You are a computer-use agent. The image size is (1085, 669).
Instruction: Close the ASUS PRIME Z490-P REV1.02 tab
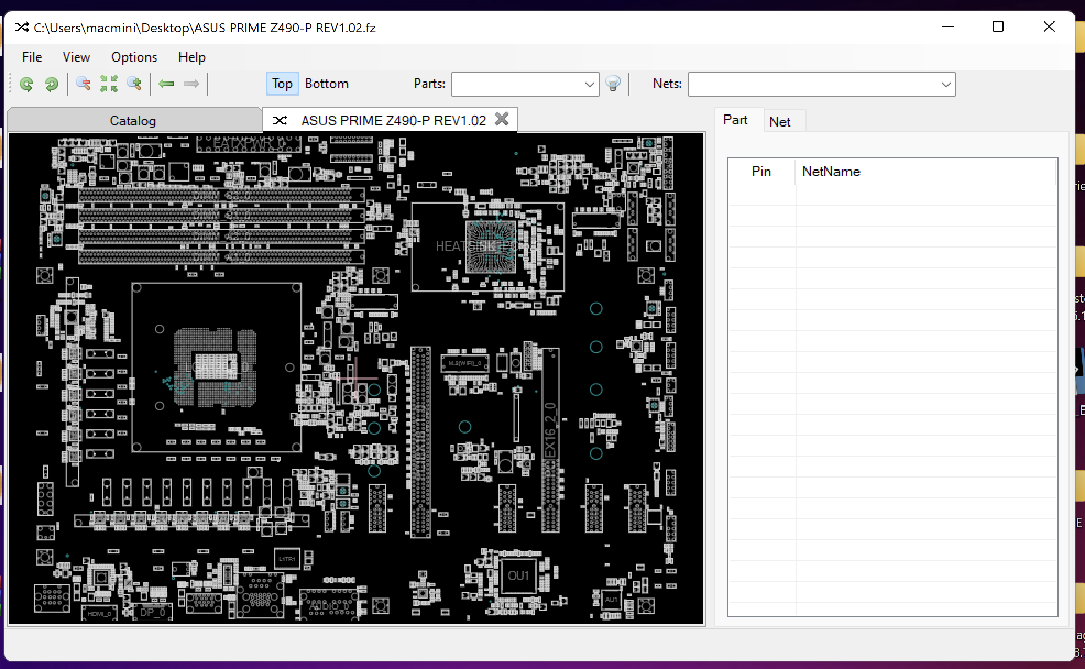click(502, 119)
